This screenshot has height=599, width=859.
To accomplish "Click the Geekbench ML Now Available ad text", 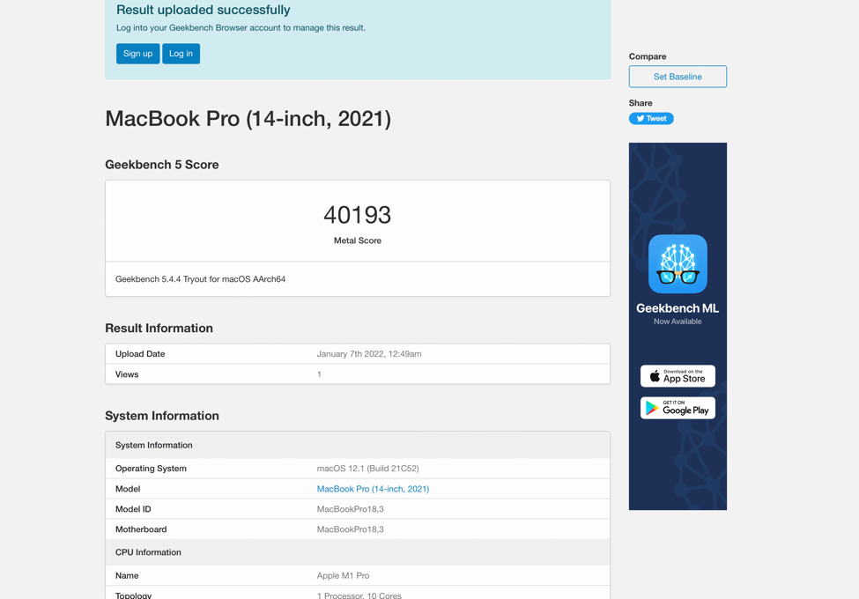I will [678, 314].
